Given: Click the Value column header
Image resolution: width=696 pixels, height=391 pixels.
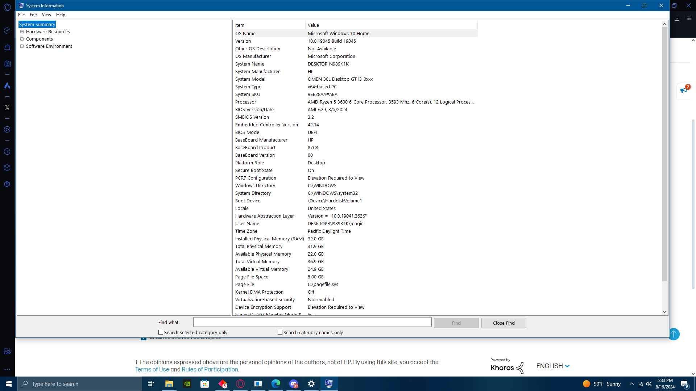Looking at the screenshot, I should pos(391,25).
